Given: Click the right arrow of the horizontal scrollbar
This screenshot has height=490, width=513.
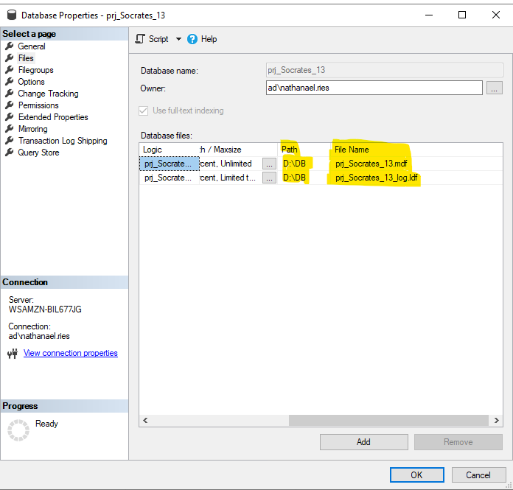Looking at the screenshot, I should tap(497, 420).
